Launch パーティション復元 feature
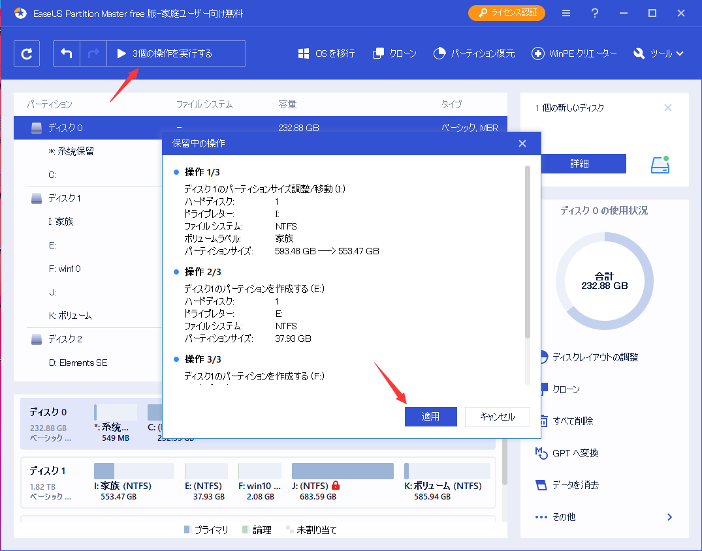The height and width of the screenshot is (551, 702). (474, 53)
